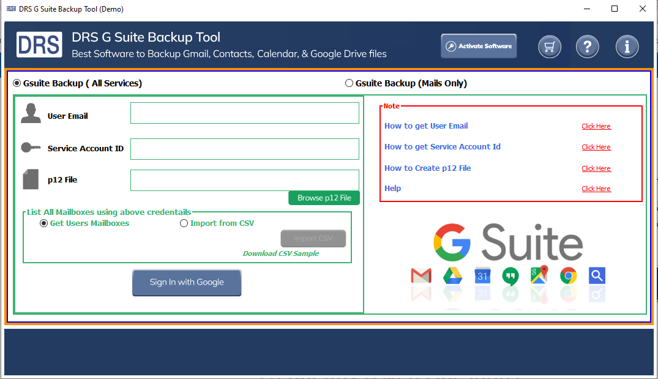The width and height of the screenshot is (658, 379).
Task: Click Here link for Create p12 File
Action: coord(596,168)
